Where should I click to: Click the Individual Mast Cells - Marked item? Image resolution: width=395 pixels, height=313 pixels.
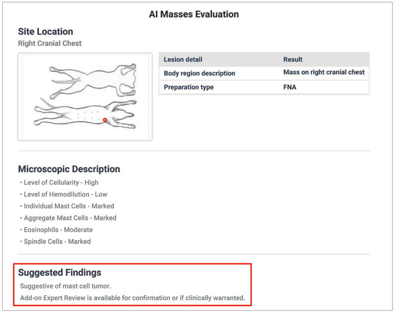point(69,206)
